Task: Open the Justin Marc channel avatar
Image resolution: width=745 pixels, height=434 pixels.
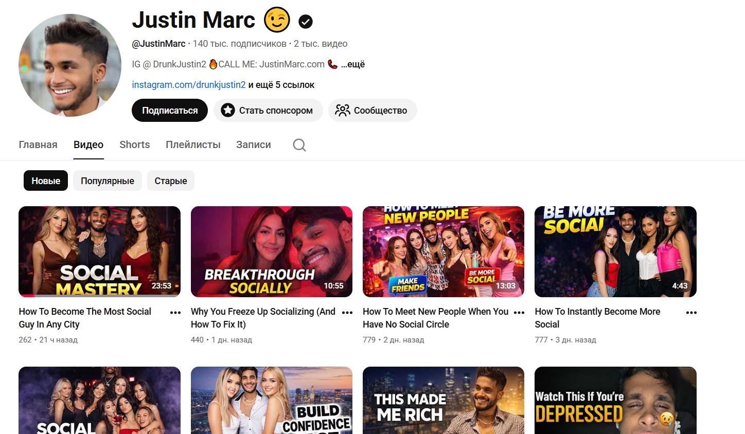Action: (x=70, y=65)
